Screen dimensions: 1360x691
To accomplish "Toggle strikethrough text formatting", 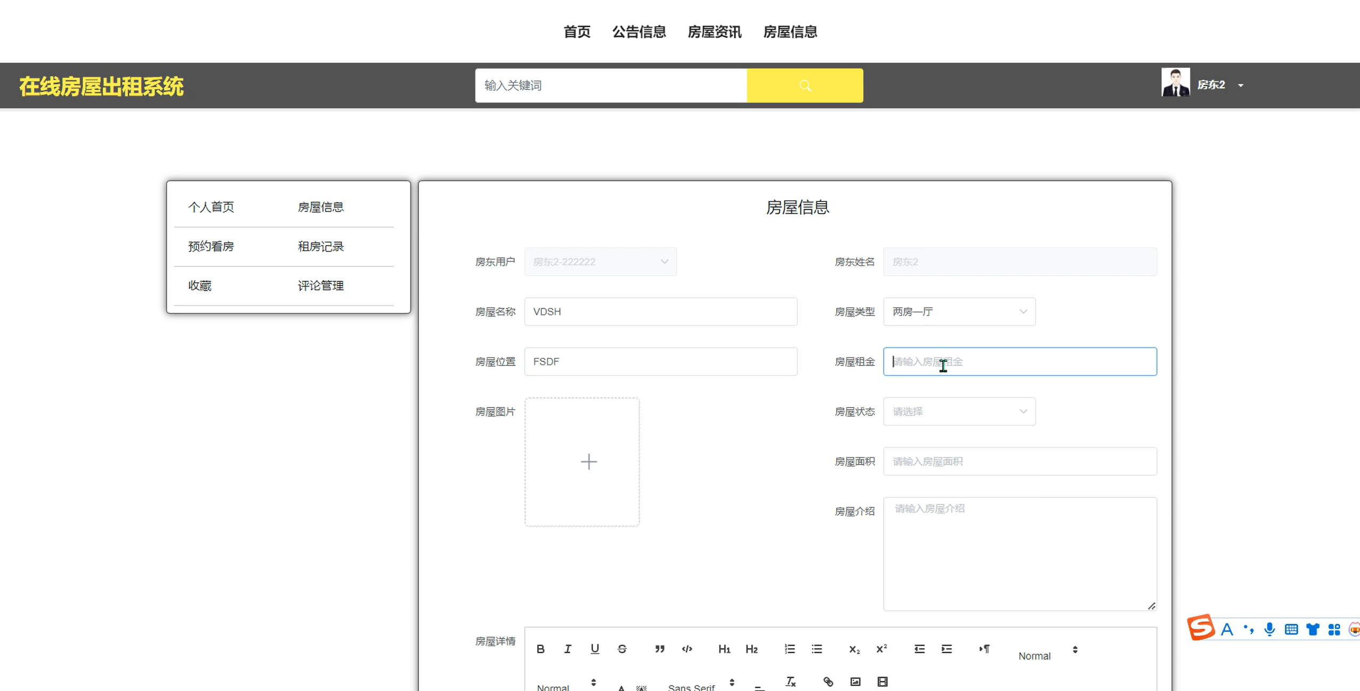I will [622, 649].
